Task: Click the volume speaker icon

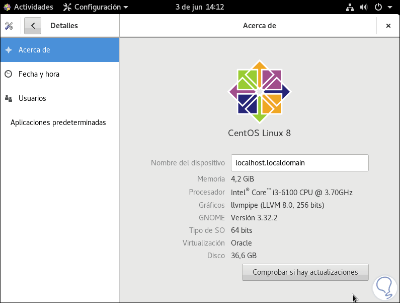Action: pos(364,7)
